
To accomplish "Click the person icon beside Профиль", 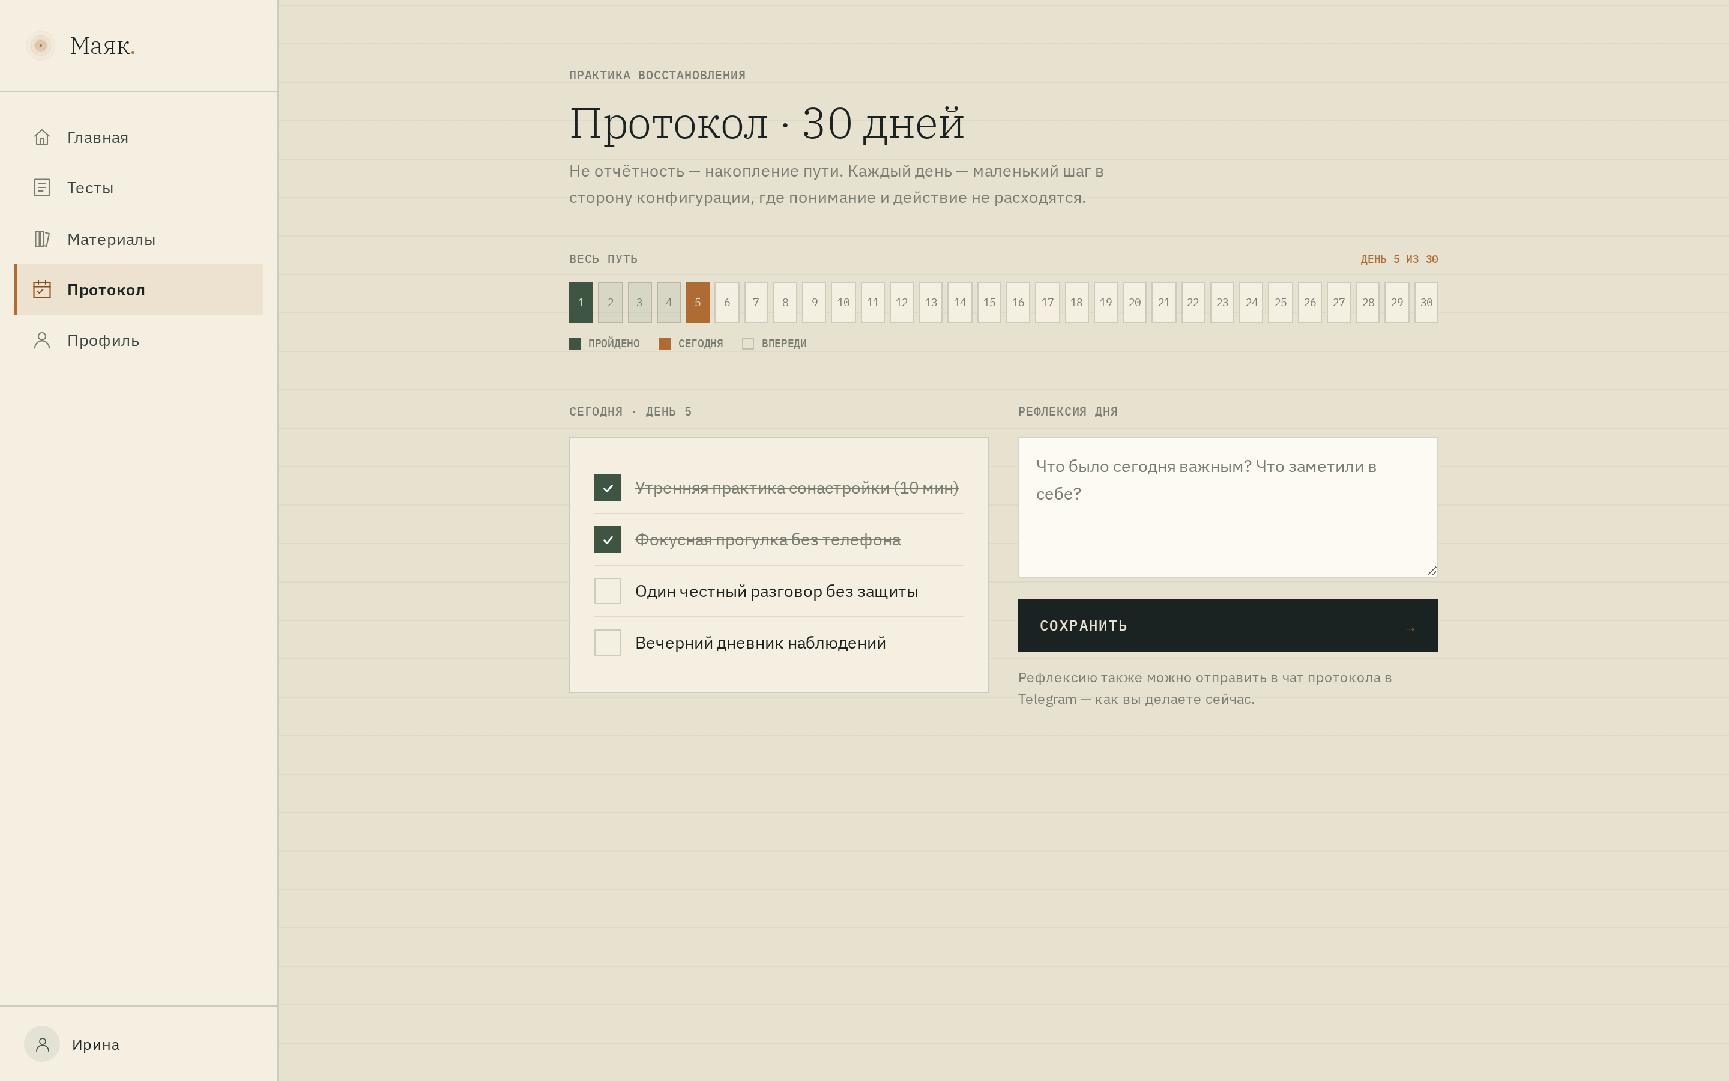I will pos(42,341).
